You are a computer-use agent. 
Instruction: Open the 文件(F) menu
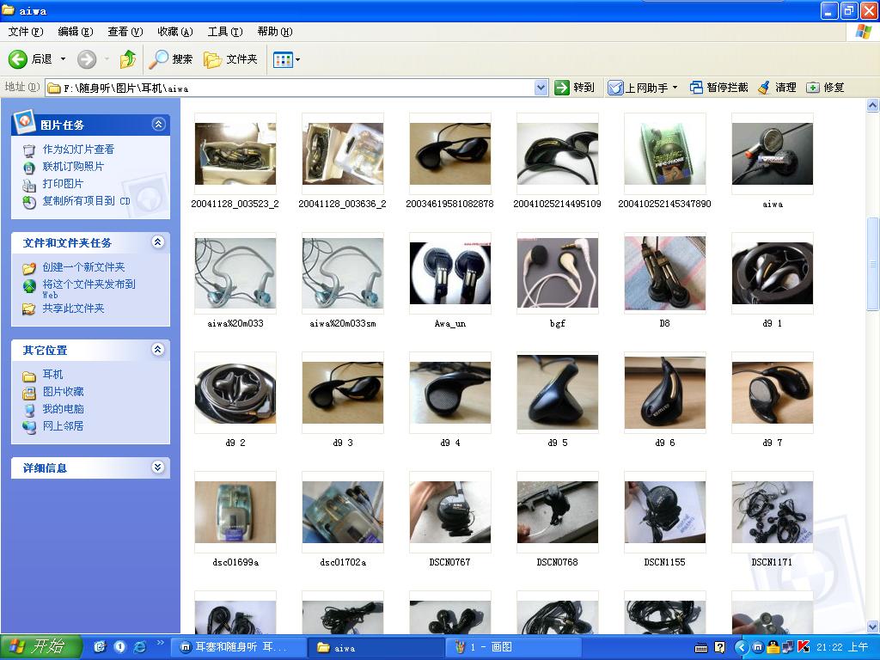point(26,32)
